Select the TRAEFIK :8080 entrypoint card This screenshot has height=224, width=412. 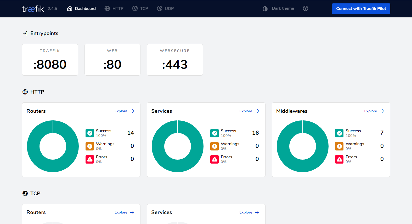coord(50,60)
